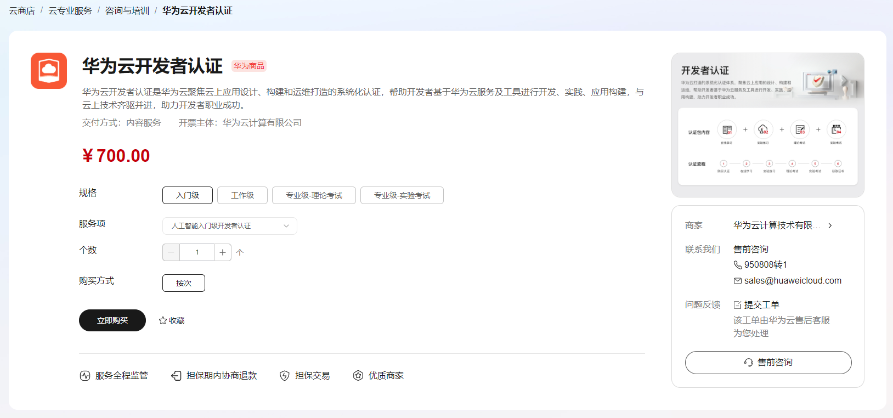Screen dimensions: 893x418
Task: Choose the 专业级-理论考试 specification
Action: pyautogui.click(x=314, y=195)
